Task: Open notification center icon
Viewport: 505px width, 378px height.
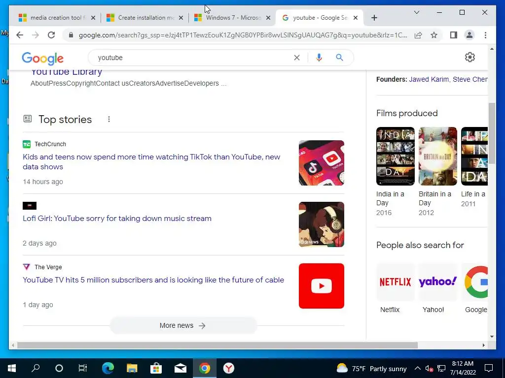Action: (489, 368)
